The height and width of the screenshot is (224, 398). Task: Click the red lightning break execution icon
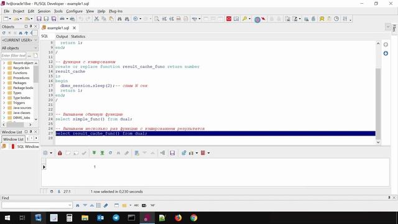click(264, 19)
